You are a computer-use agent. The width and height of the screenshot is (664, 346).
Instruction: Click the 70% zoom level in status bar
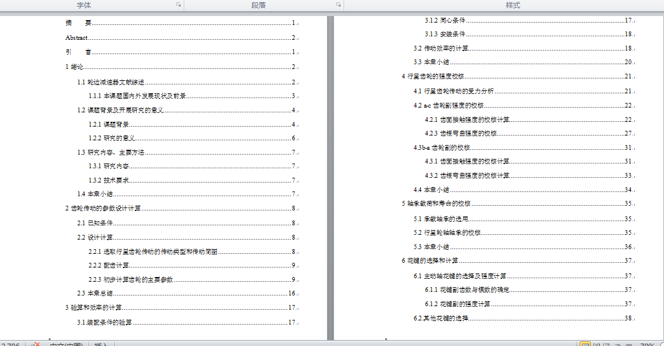click(647, 344)
